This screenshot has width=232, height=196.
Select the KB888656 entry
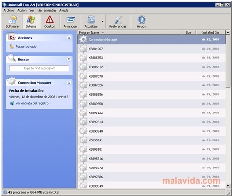tap(151, 94)
